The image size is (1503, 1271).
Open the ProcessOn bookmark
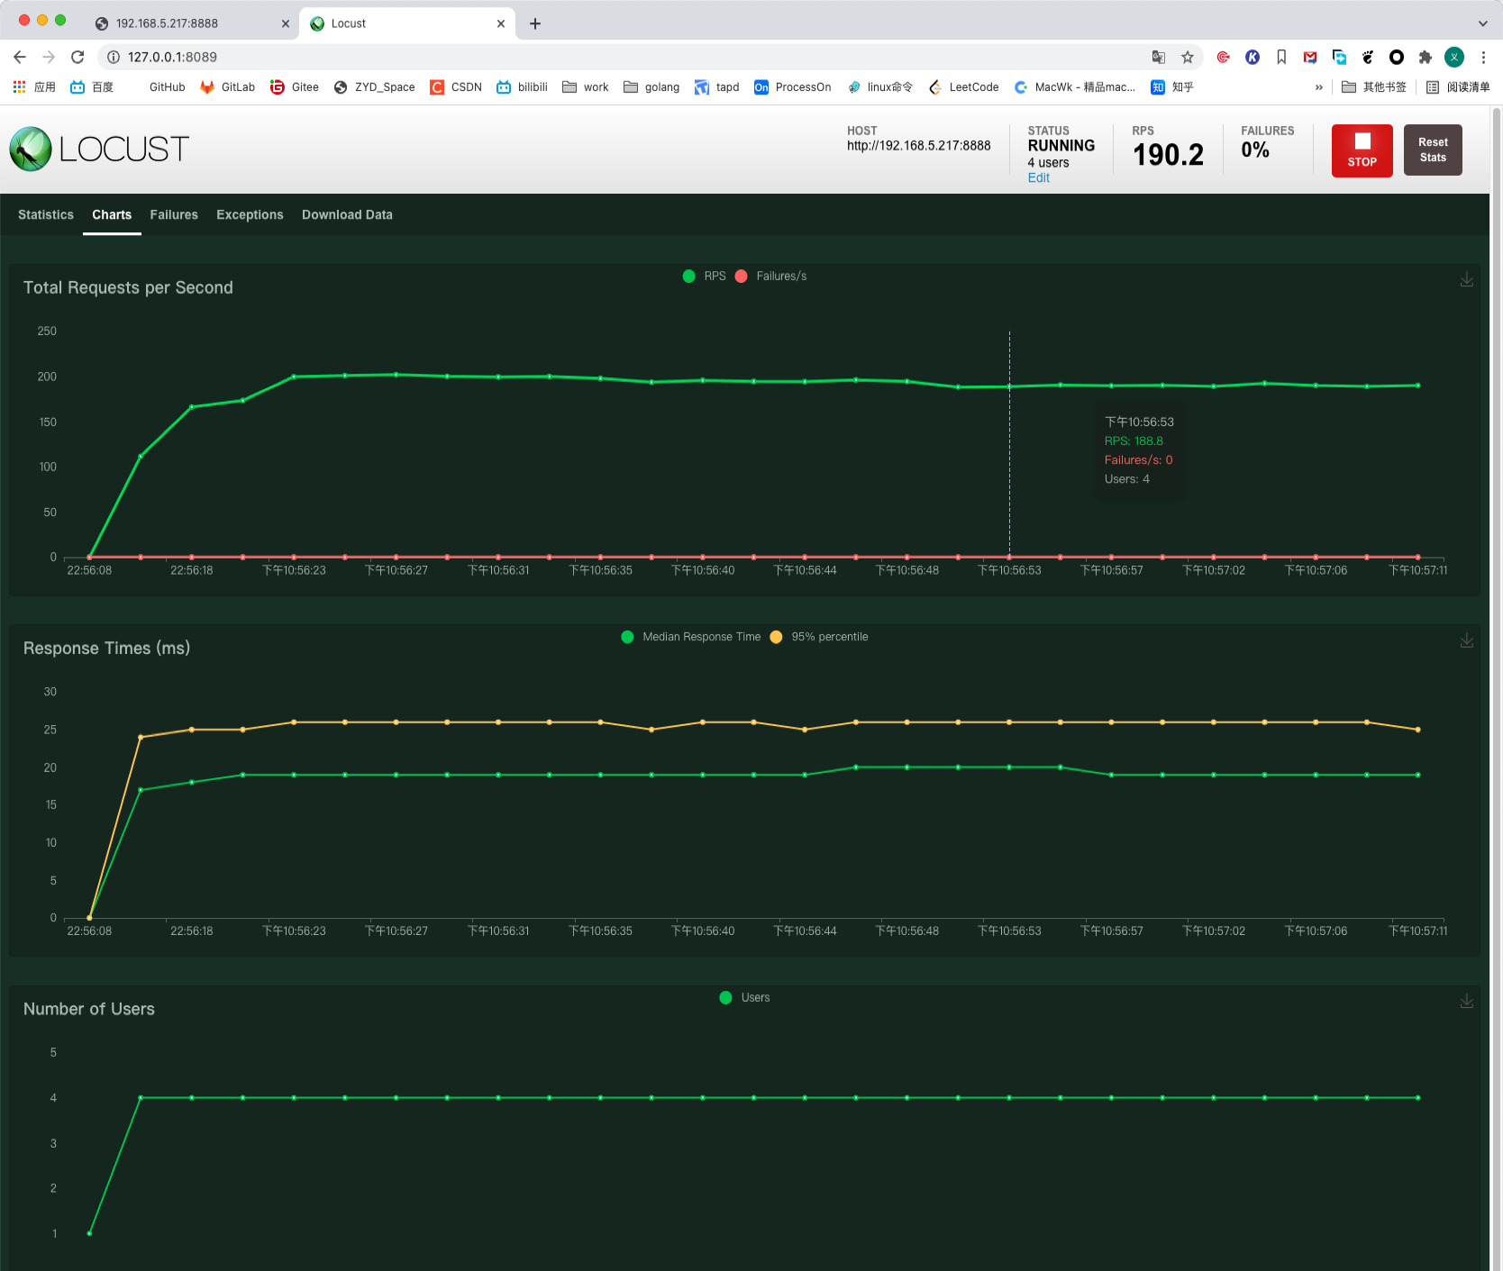[x=792, y=87]
